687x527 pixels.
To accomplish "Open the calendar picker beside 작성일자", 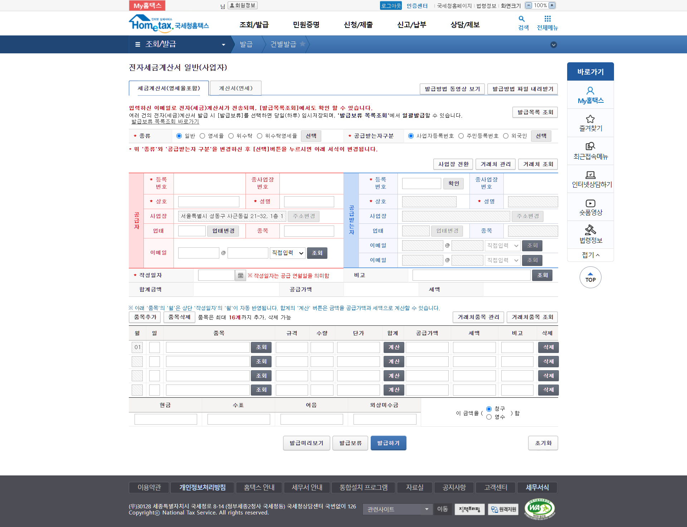I will click(240, 275).
